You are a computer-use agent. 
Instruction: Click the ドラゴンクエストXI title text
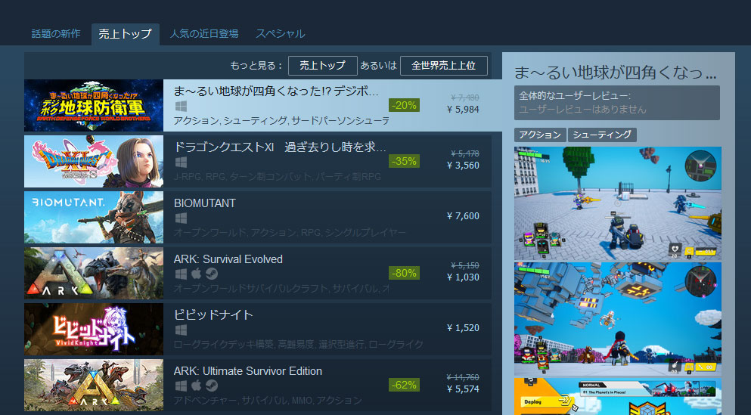pyautogui.click(x=280, y=147)
